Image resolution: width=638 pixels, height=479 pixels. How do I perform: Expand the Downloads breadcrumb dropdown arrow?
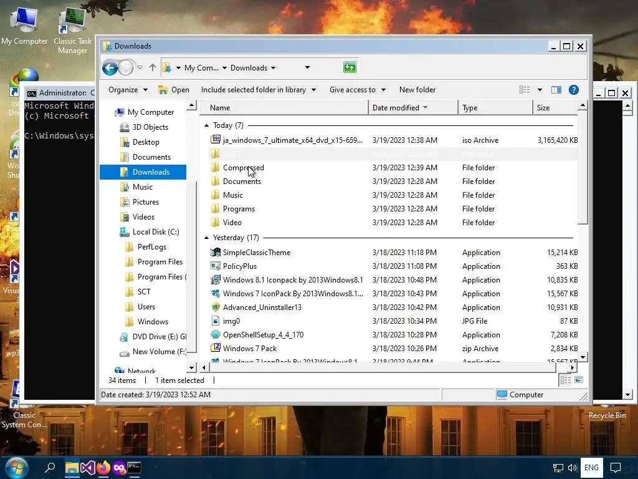click(x=273, y=68)
